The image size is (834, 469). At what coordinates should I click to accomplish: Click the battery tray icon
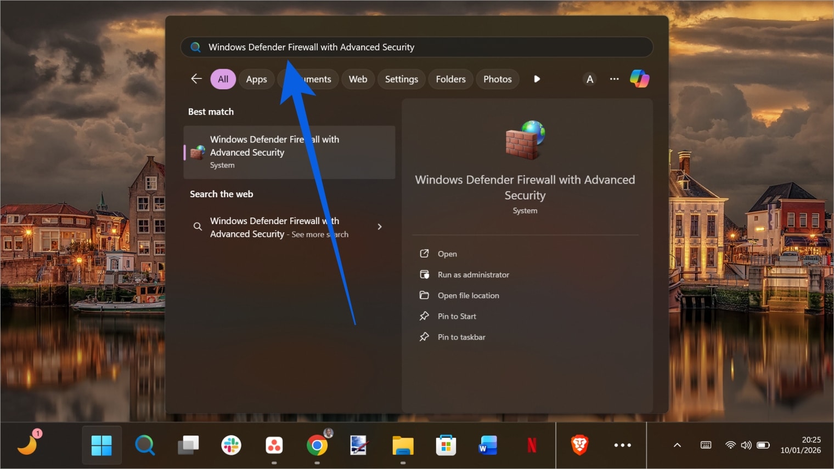tap(763, 445)
